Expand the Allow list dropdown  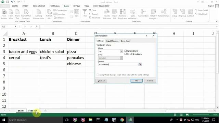[121, 52]
